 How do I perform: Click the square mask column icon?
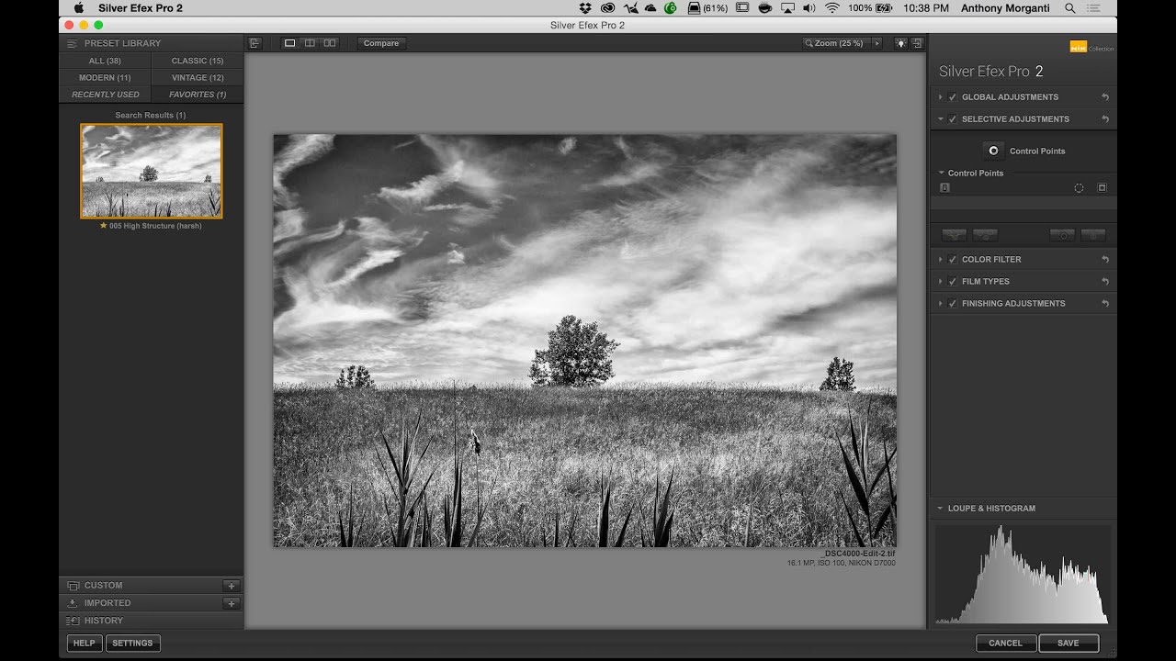click(1102, 188)
